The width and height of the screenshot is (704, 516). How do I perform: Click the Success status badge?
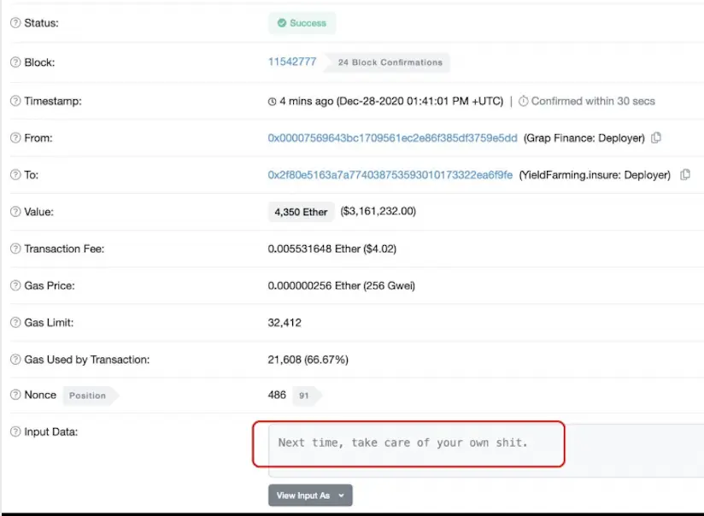tap(302, 23)
